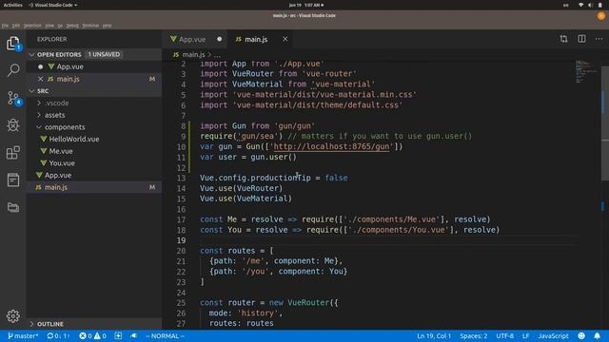
Task: Close the main.js editor tab
Action: tap(285, 39)
